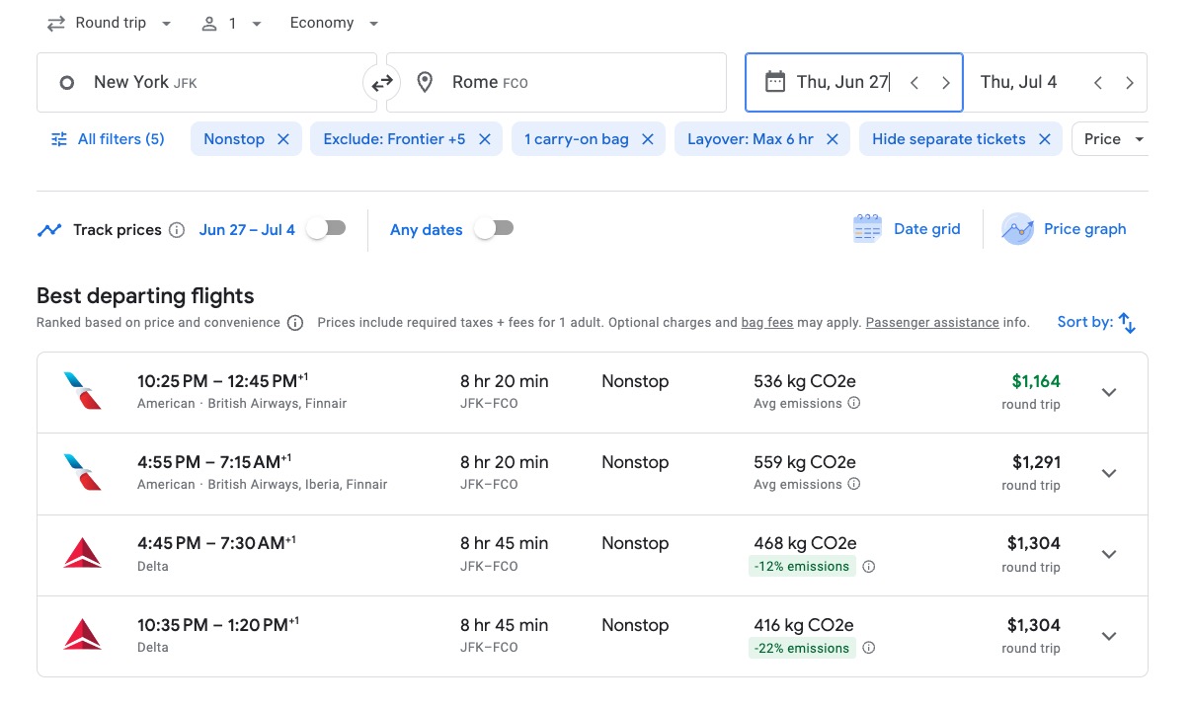Open the Price graph
The image size is (1192, 710).
click(1064, 229)
